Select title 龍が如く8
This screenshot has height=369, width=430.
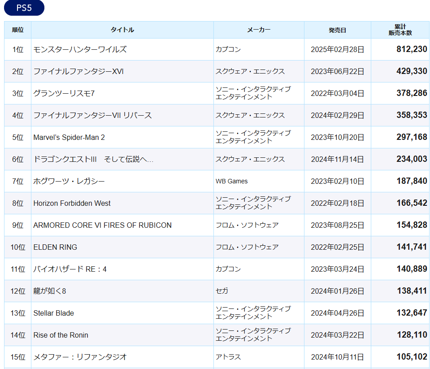pyautogui.click(x=50, y=291)
